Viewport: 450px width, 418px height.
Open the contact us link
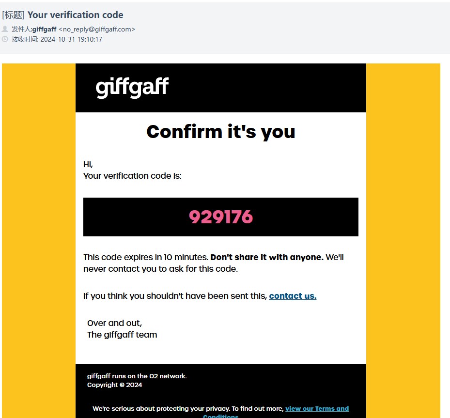pos(293,296)
